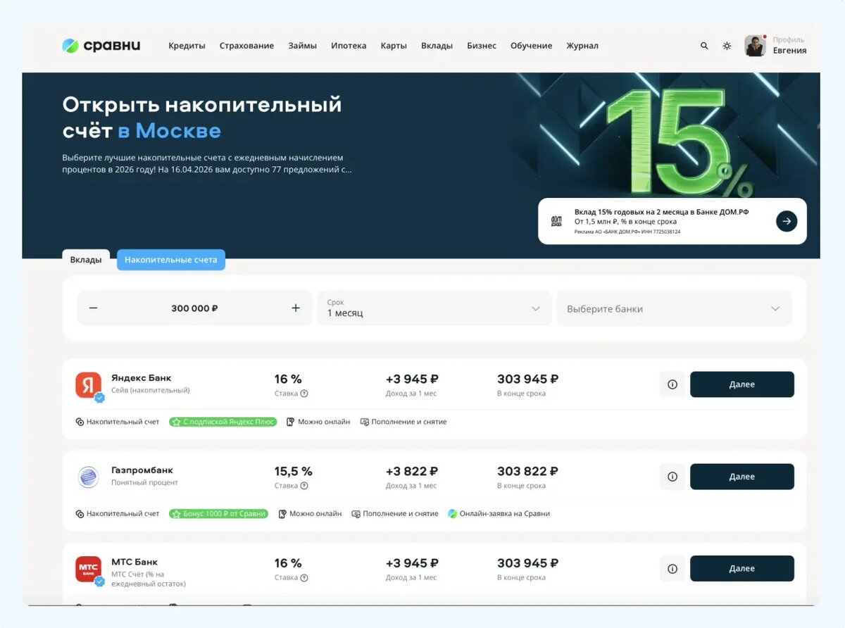Click the С подпиской Яндекс Плюс badge
The height and width of the screenshot is (628, 845).
tap(223, 422)
